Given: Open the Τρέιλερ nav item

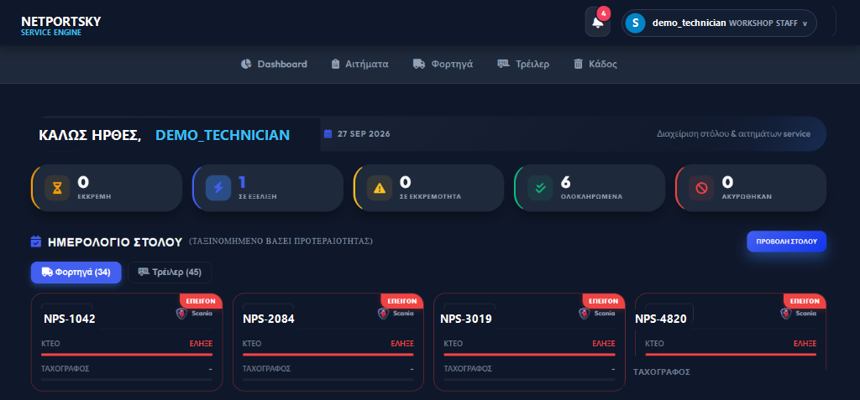Looking at the screenshot, I should (523, 64).
